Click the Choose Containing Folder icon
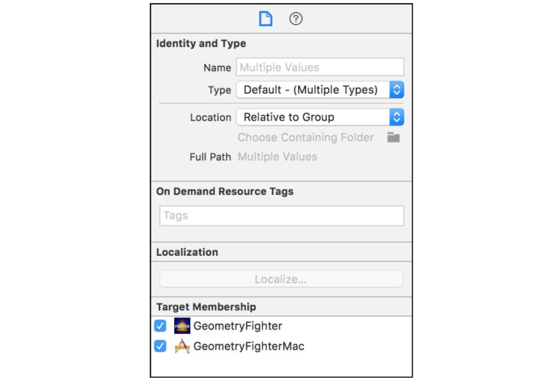This screenshot has height=382, width=543. pos(393,137)
